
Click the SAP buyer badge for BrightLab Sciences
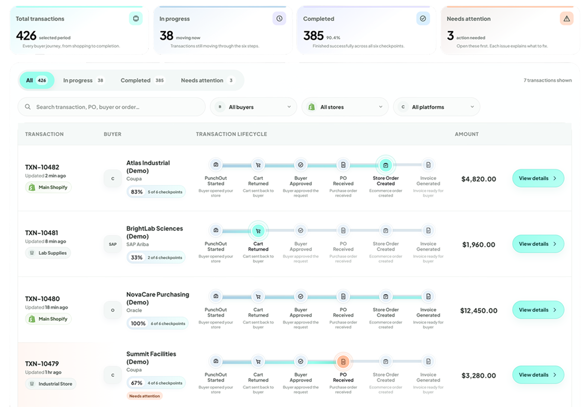(x=113, y=244)
